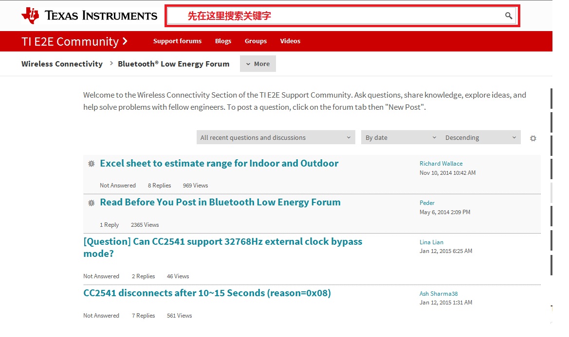
Task: Click the gear settings icon beside filters
Action: [x=532, y=138]
